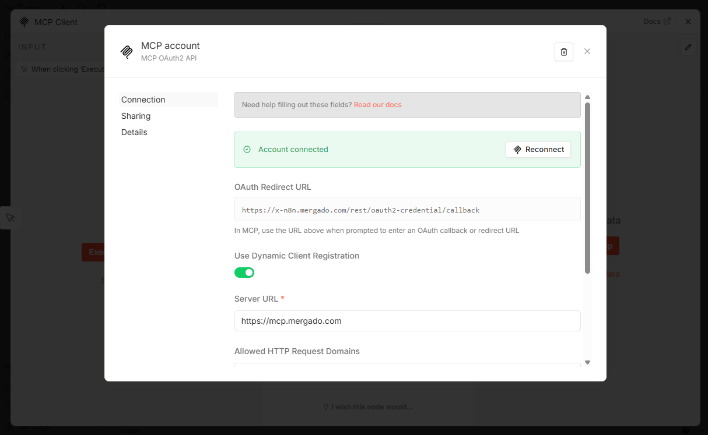Click the MCP account title text
Image resolution: width=708 pixels, height=435 pixels.
point(170,45)
